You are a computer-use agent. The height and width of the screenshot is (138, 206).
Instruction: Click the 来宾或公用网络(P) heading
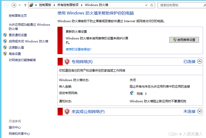click(88, 112)
